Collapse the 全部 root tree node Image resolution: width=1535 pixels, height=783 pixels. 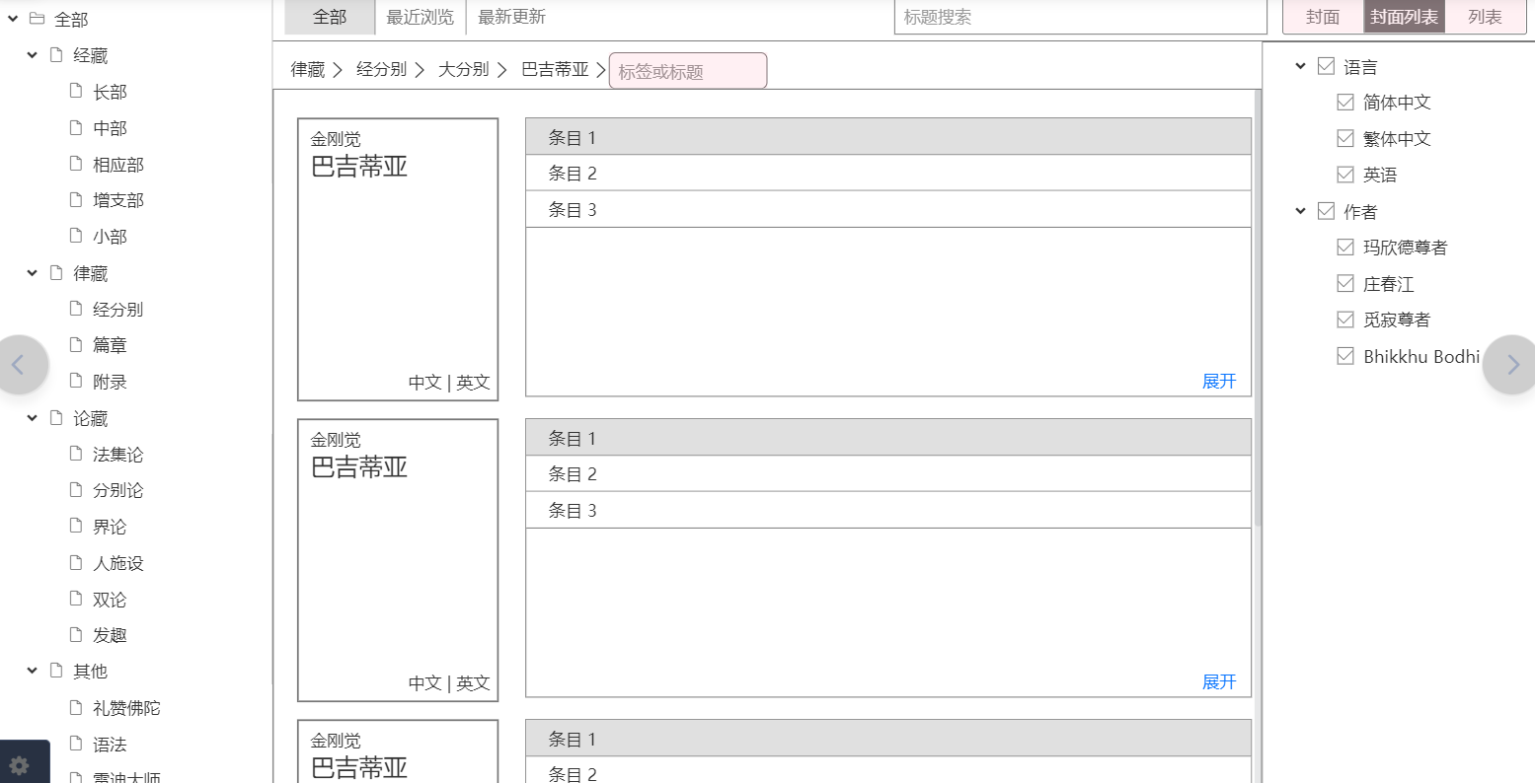pyautogui.click(x=14, y=19)
